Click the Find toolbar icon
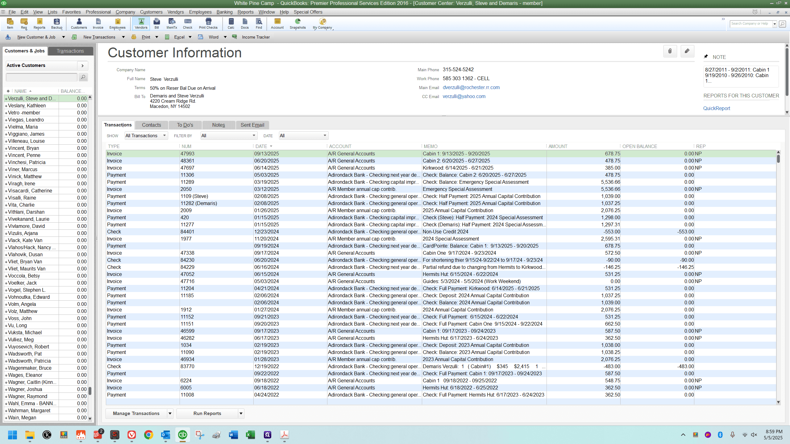The image size is (790, 444). coord(259,24)
